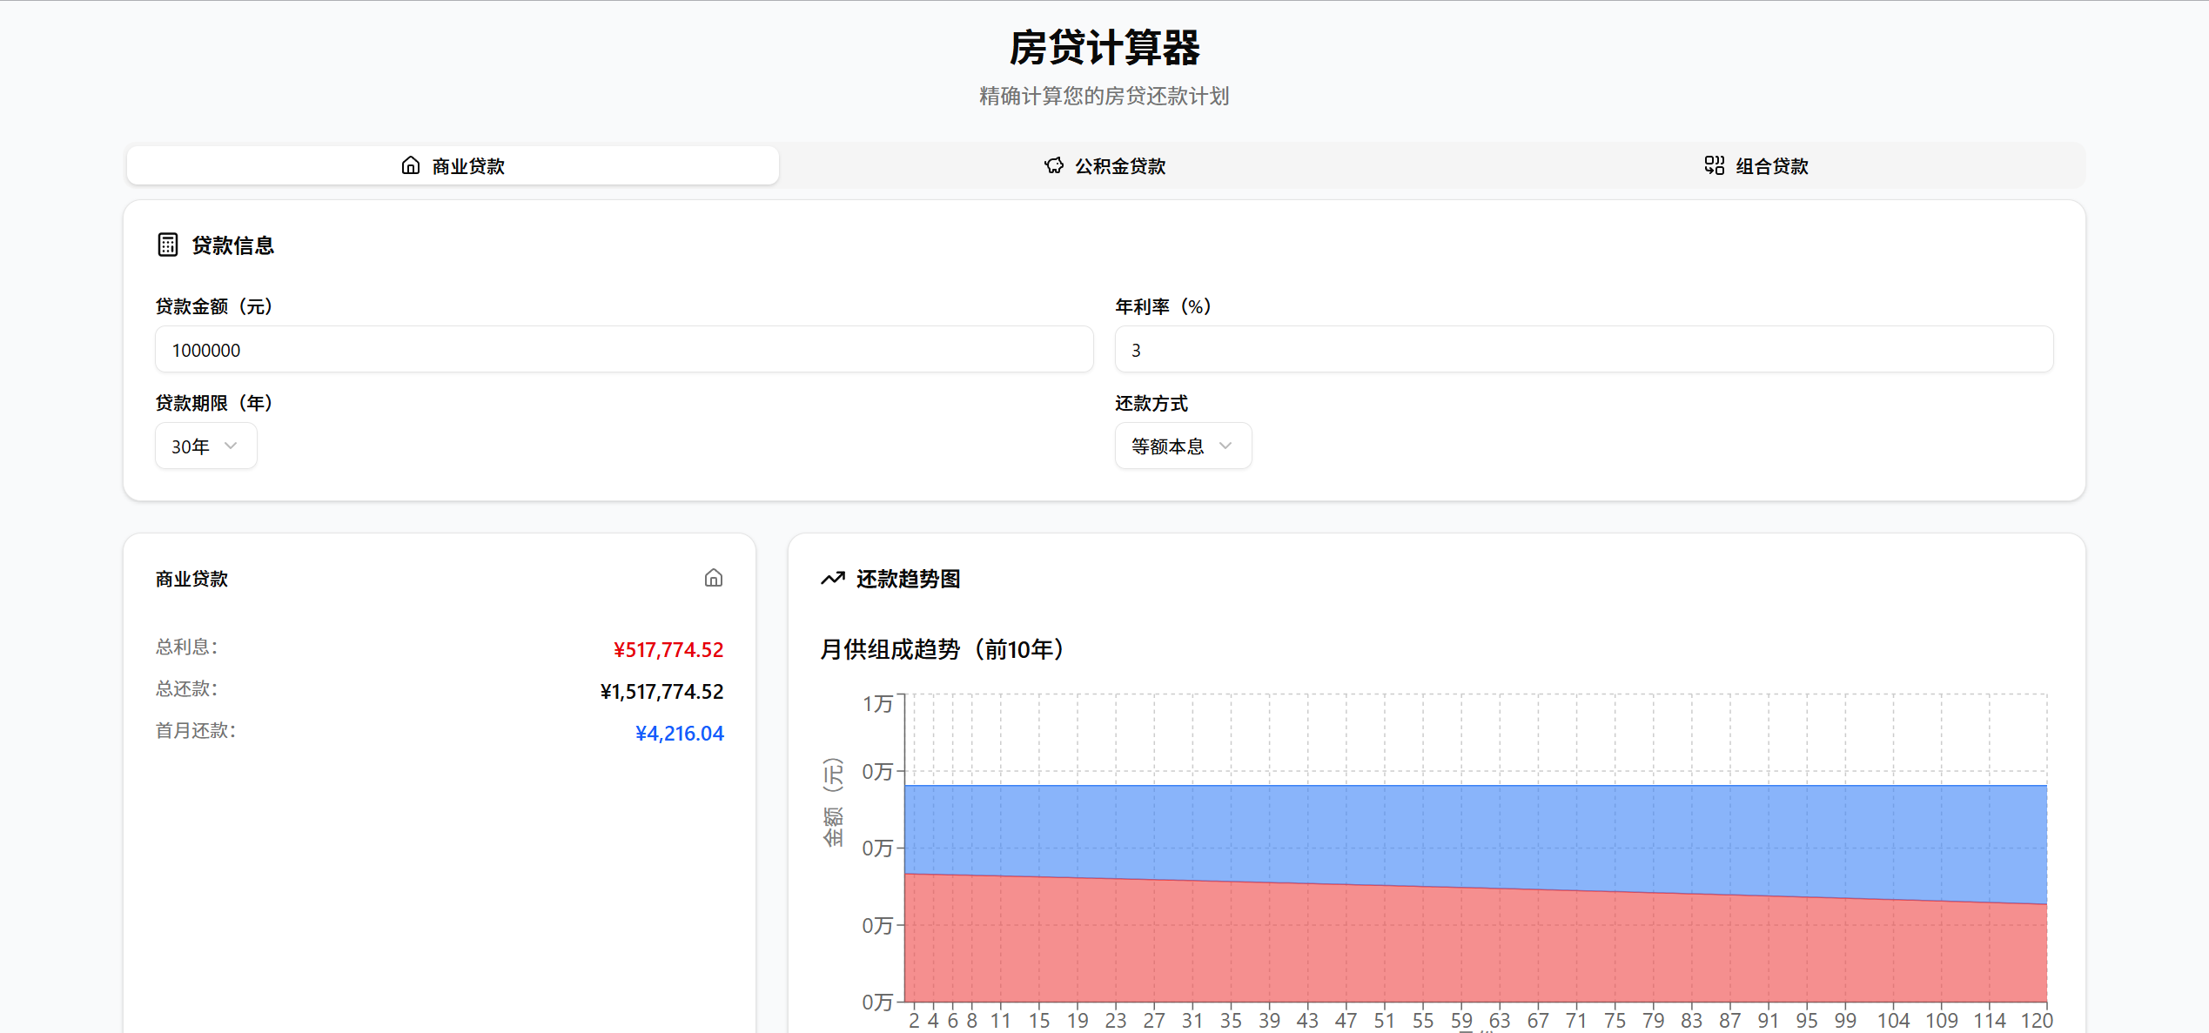Click the 贷款金额 input field
The width and height of the screenshot is (2209, 1033).
pyautogui.click(x=623, y=350)
